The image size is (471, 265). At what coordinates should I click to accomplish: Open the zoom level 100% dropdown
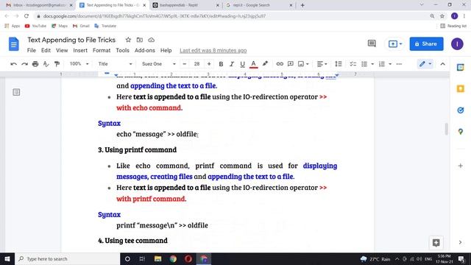pos(79,64)
